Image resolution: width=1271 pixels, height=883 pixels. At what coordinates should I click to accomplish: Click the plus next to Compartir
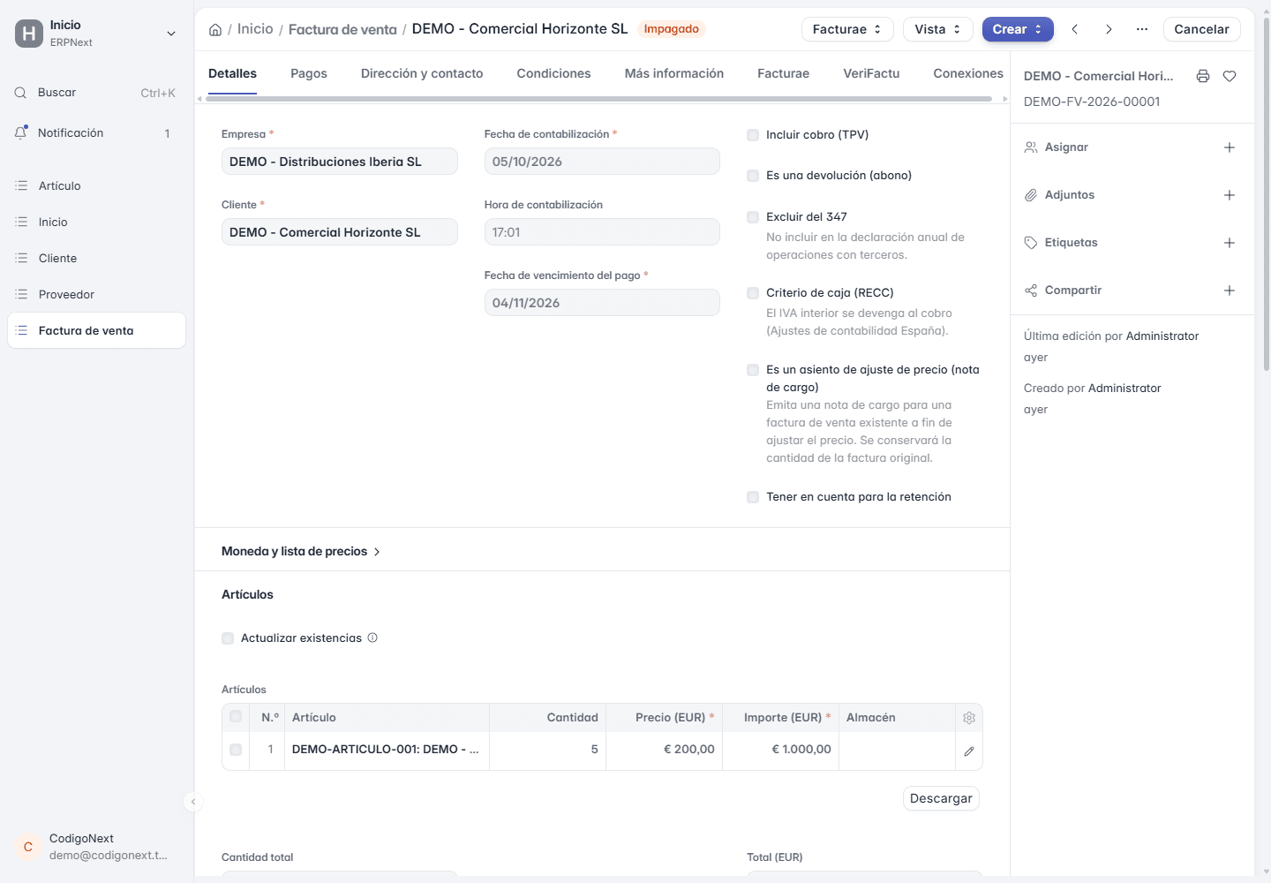[1230, 291]
